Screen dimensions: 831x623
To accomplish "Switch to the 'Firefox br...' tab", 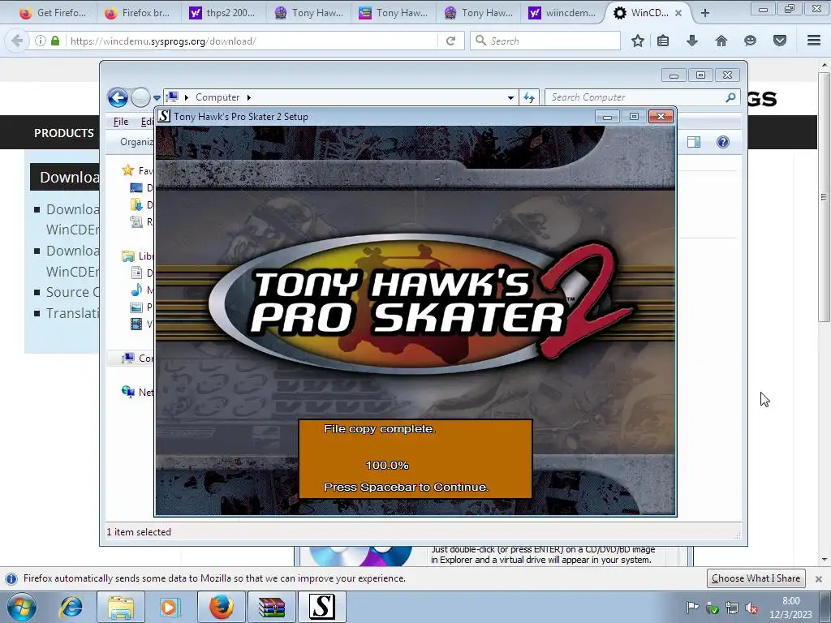I will point(137,13).
